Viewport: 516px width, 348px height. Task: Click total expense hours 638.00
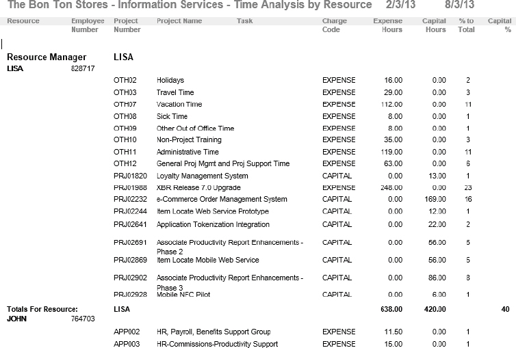pyautogui.click(x=391, y=309)
